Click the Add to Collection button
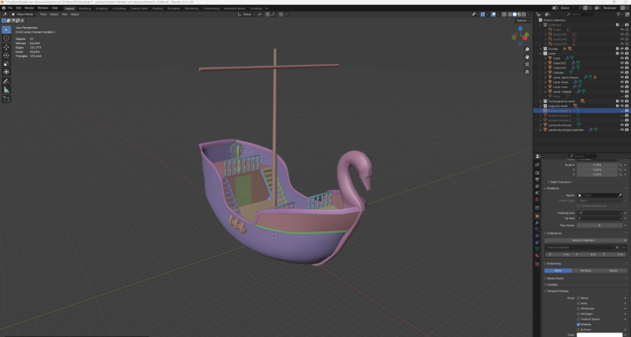The width and height of the screenshot is (631, 337). 583,240
